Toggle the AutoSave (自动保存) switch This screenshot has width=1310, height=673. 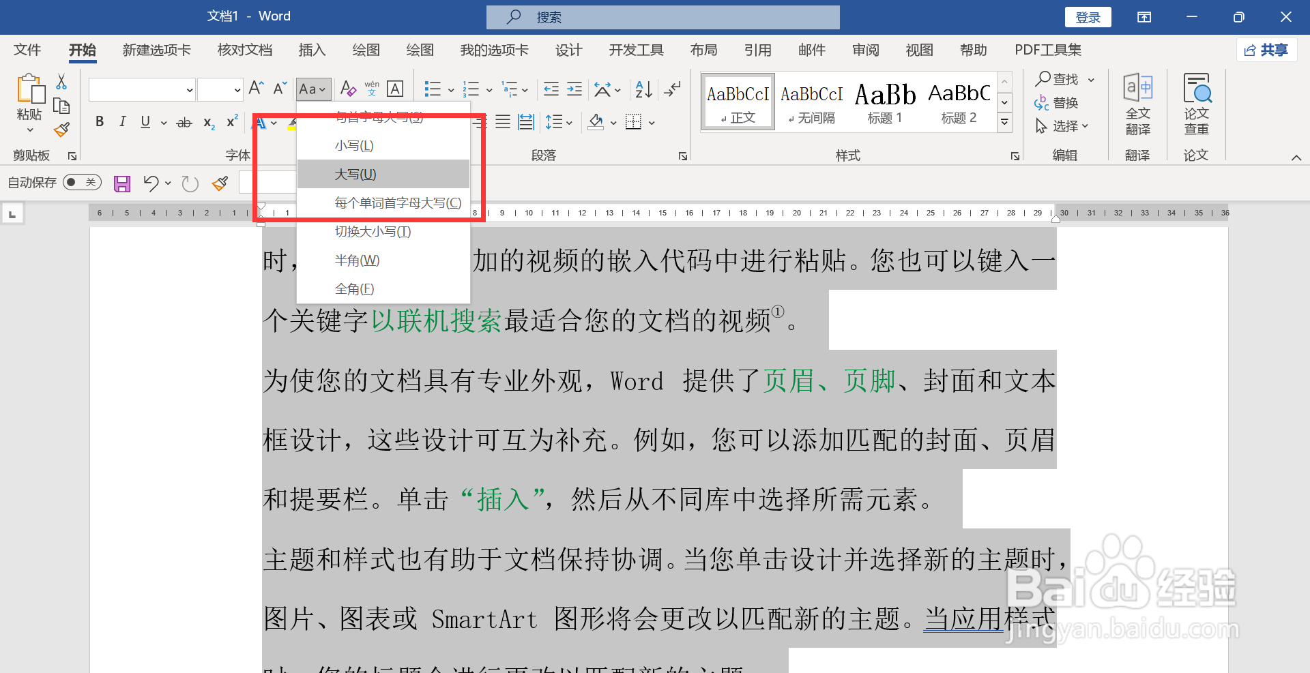click(82, 182)
